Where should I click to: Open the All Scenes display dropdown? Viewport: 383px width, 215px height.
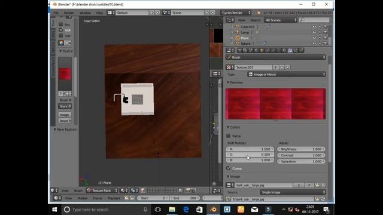click(281, 20)
